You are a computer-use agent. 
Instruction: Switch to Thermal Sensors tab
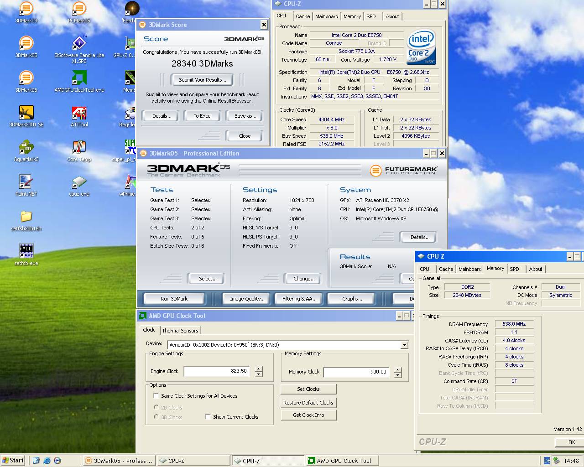click(180, 331)
